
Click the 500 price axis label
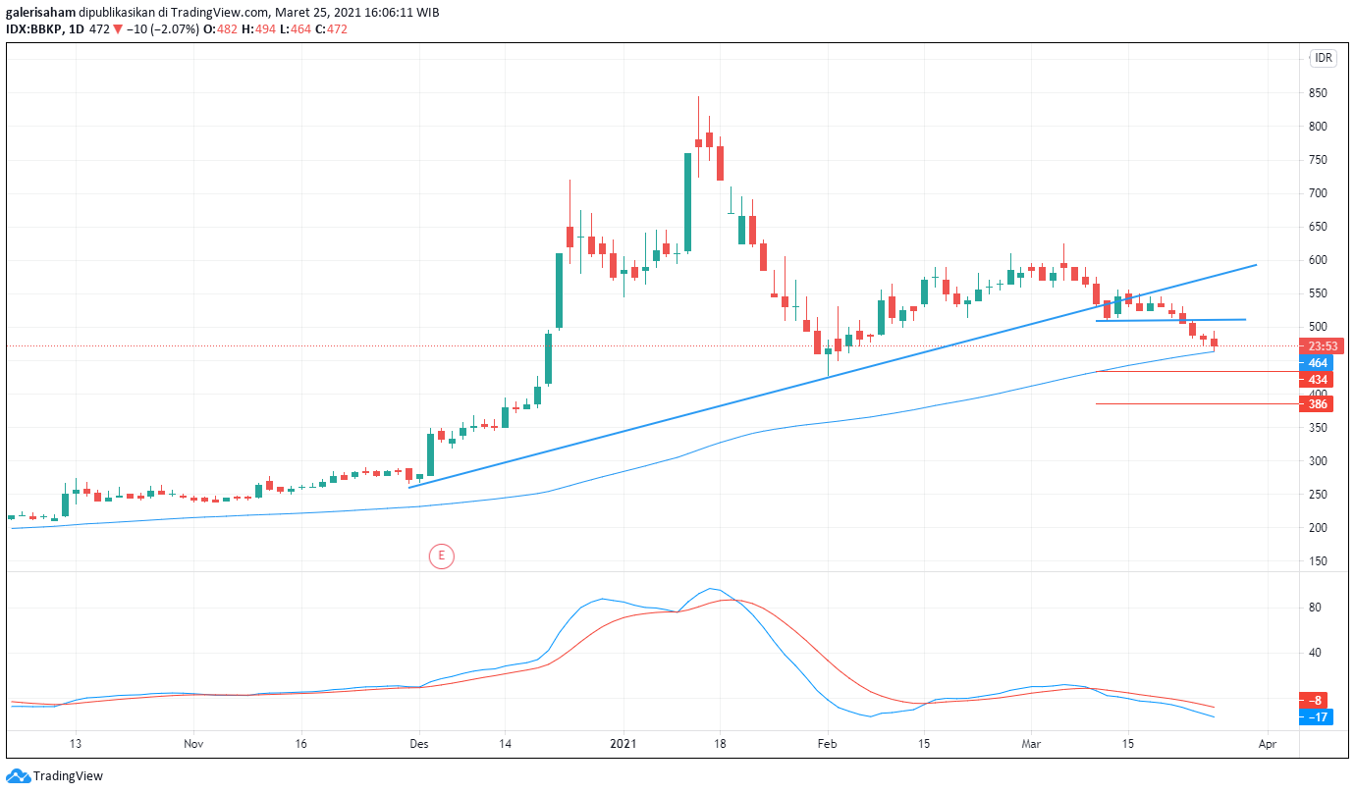pyautogui.click(x=1318, y=327)
